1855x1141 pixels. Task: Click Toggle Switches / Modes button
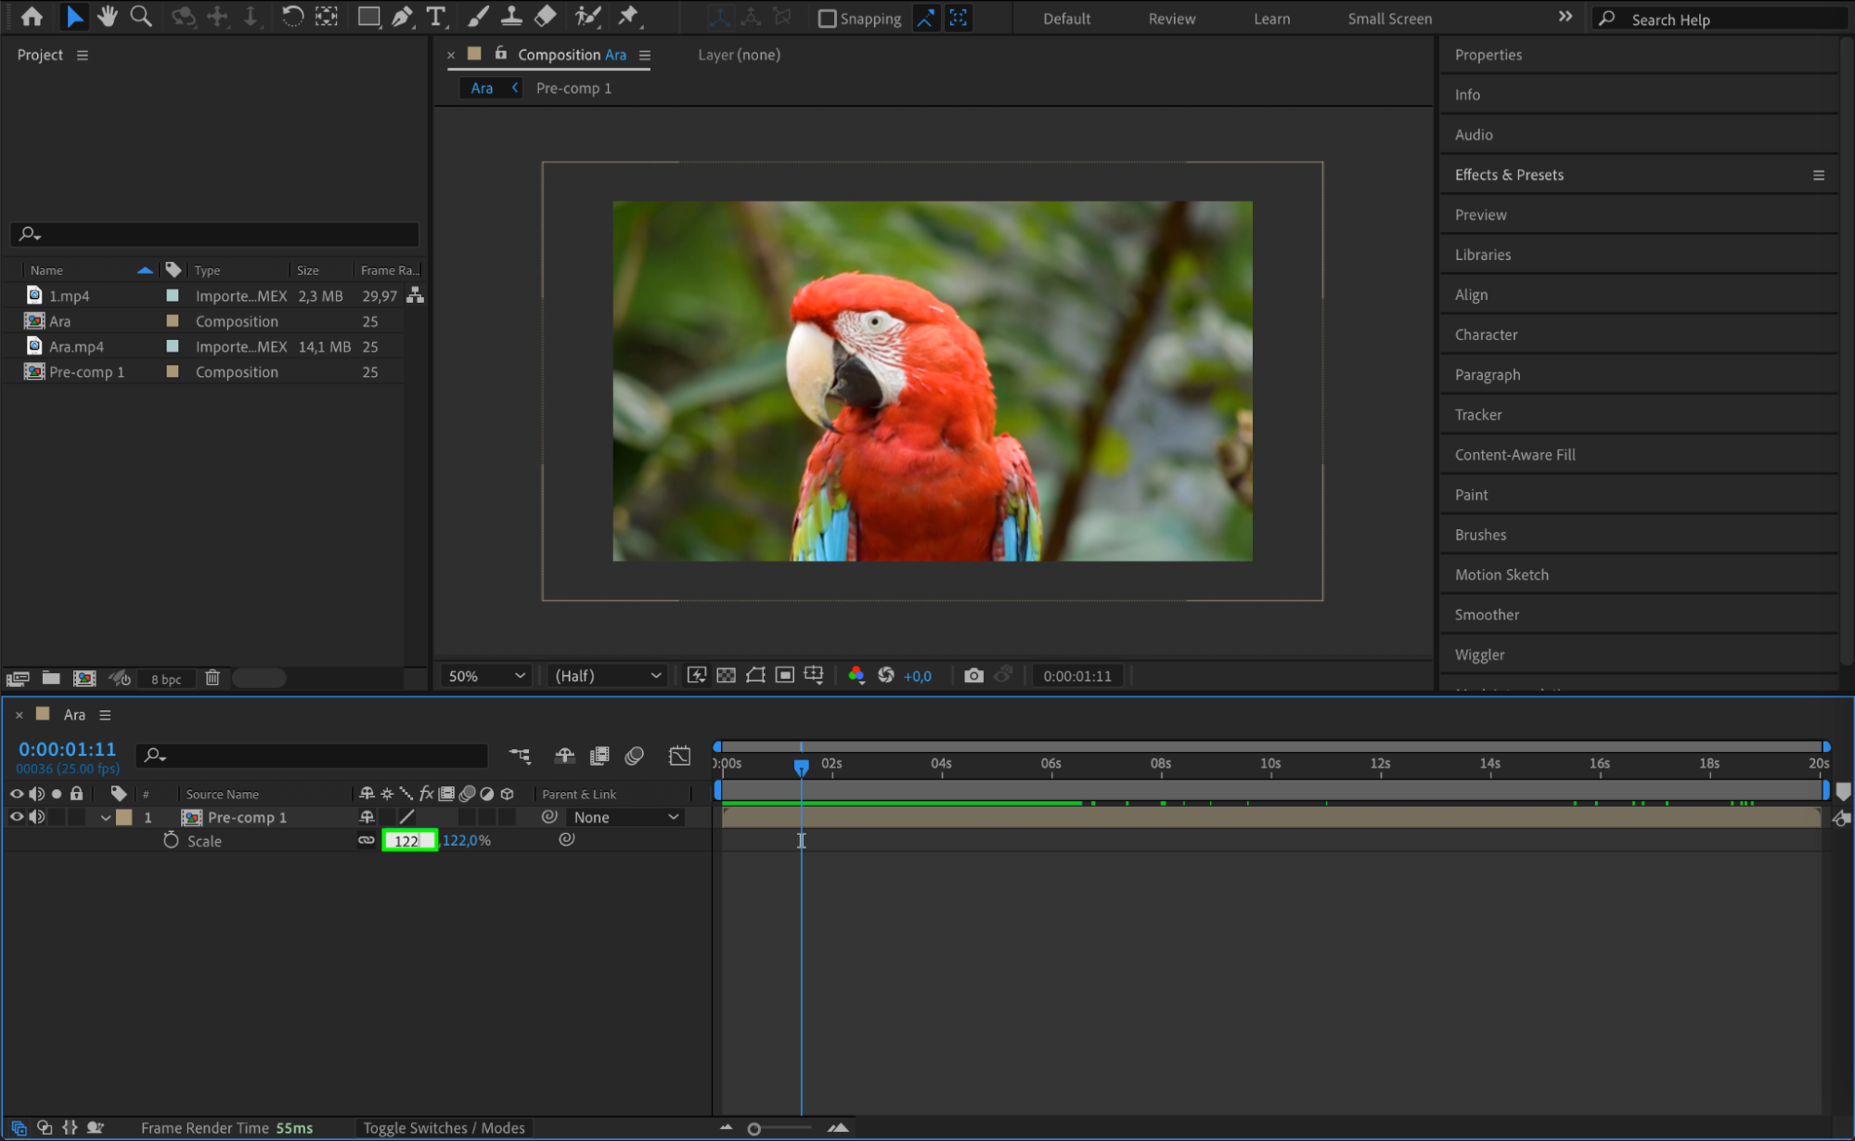(x=444, y=1128)
